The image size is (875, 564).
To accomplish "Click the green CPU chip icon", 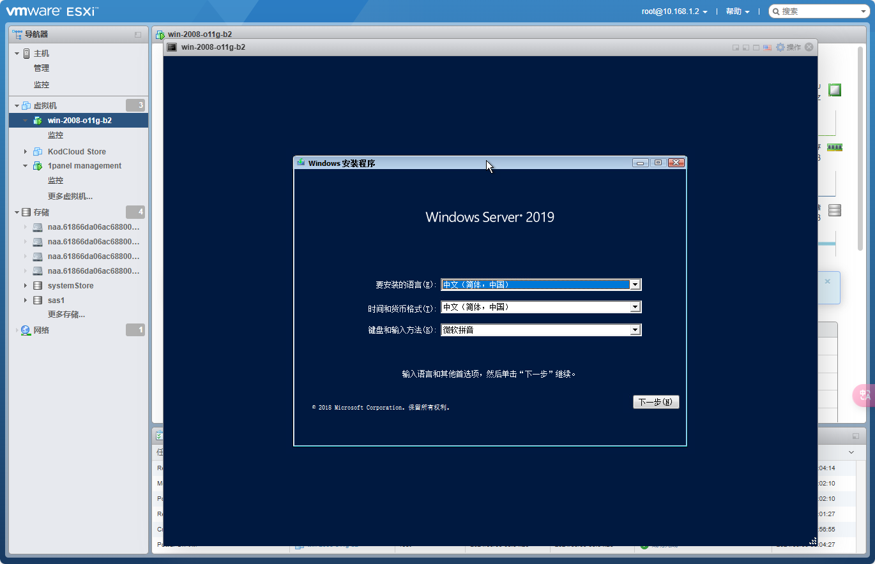I will point(835,90).
